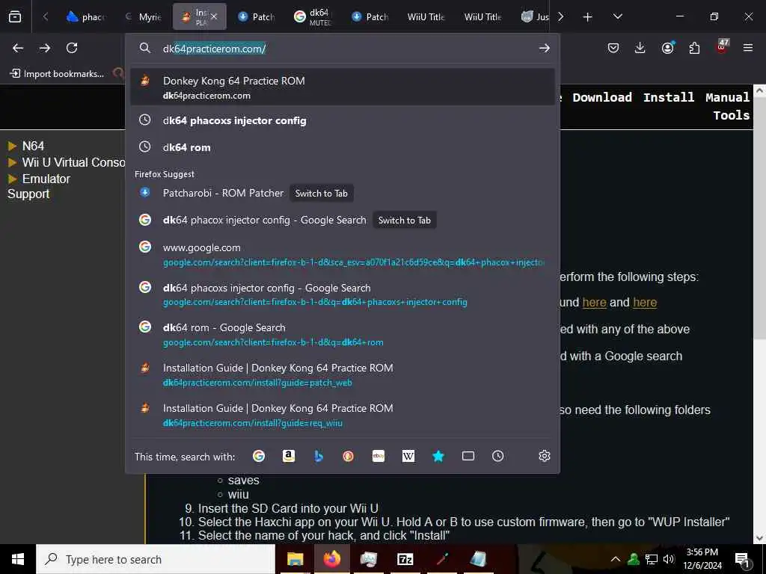
Task: Click Import bookmarks button
Action: [x=57, y=74]
